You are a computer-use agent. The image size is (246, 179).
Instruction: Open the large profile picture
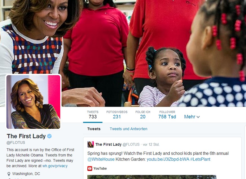(x=33, y=102)
